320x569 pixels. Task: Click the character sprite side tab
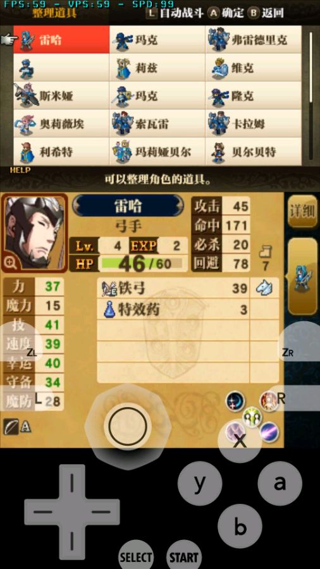(302, 276)
